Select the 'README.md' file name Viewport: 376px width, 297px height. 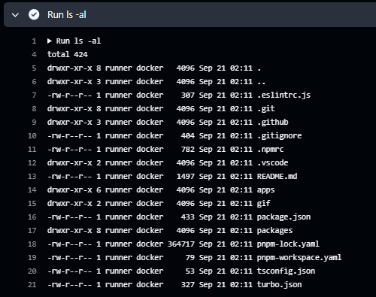(277, 176)
